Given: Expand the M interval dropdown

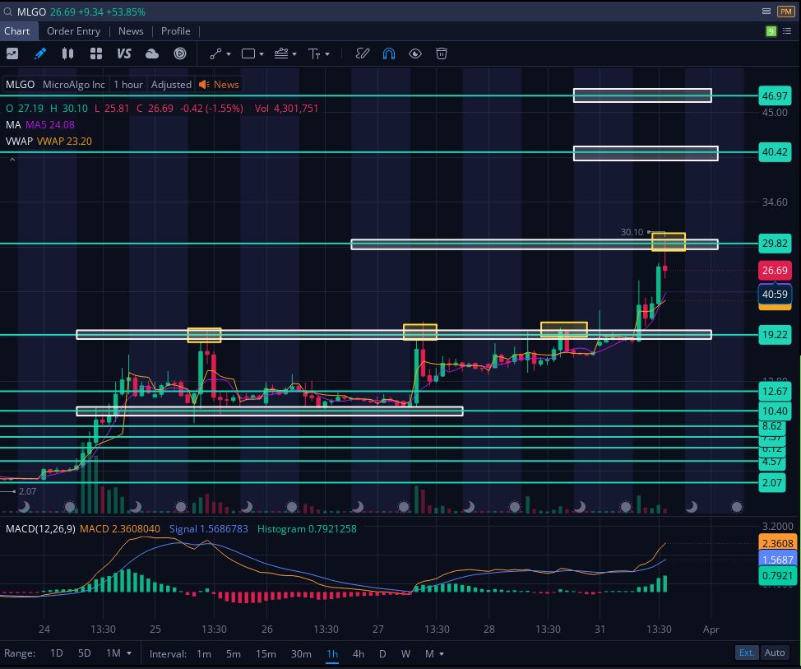Looking at the screenshot, I should (x=442, y=653).
